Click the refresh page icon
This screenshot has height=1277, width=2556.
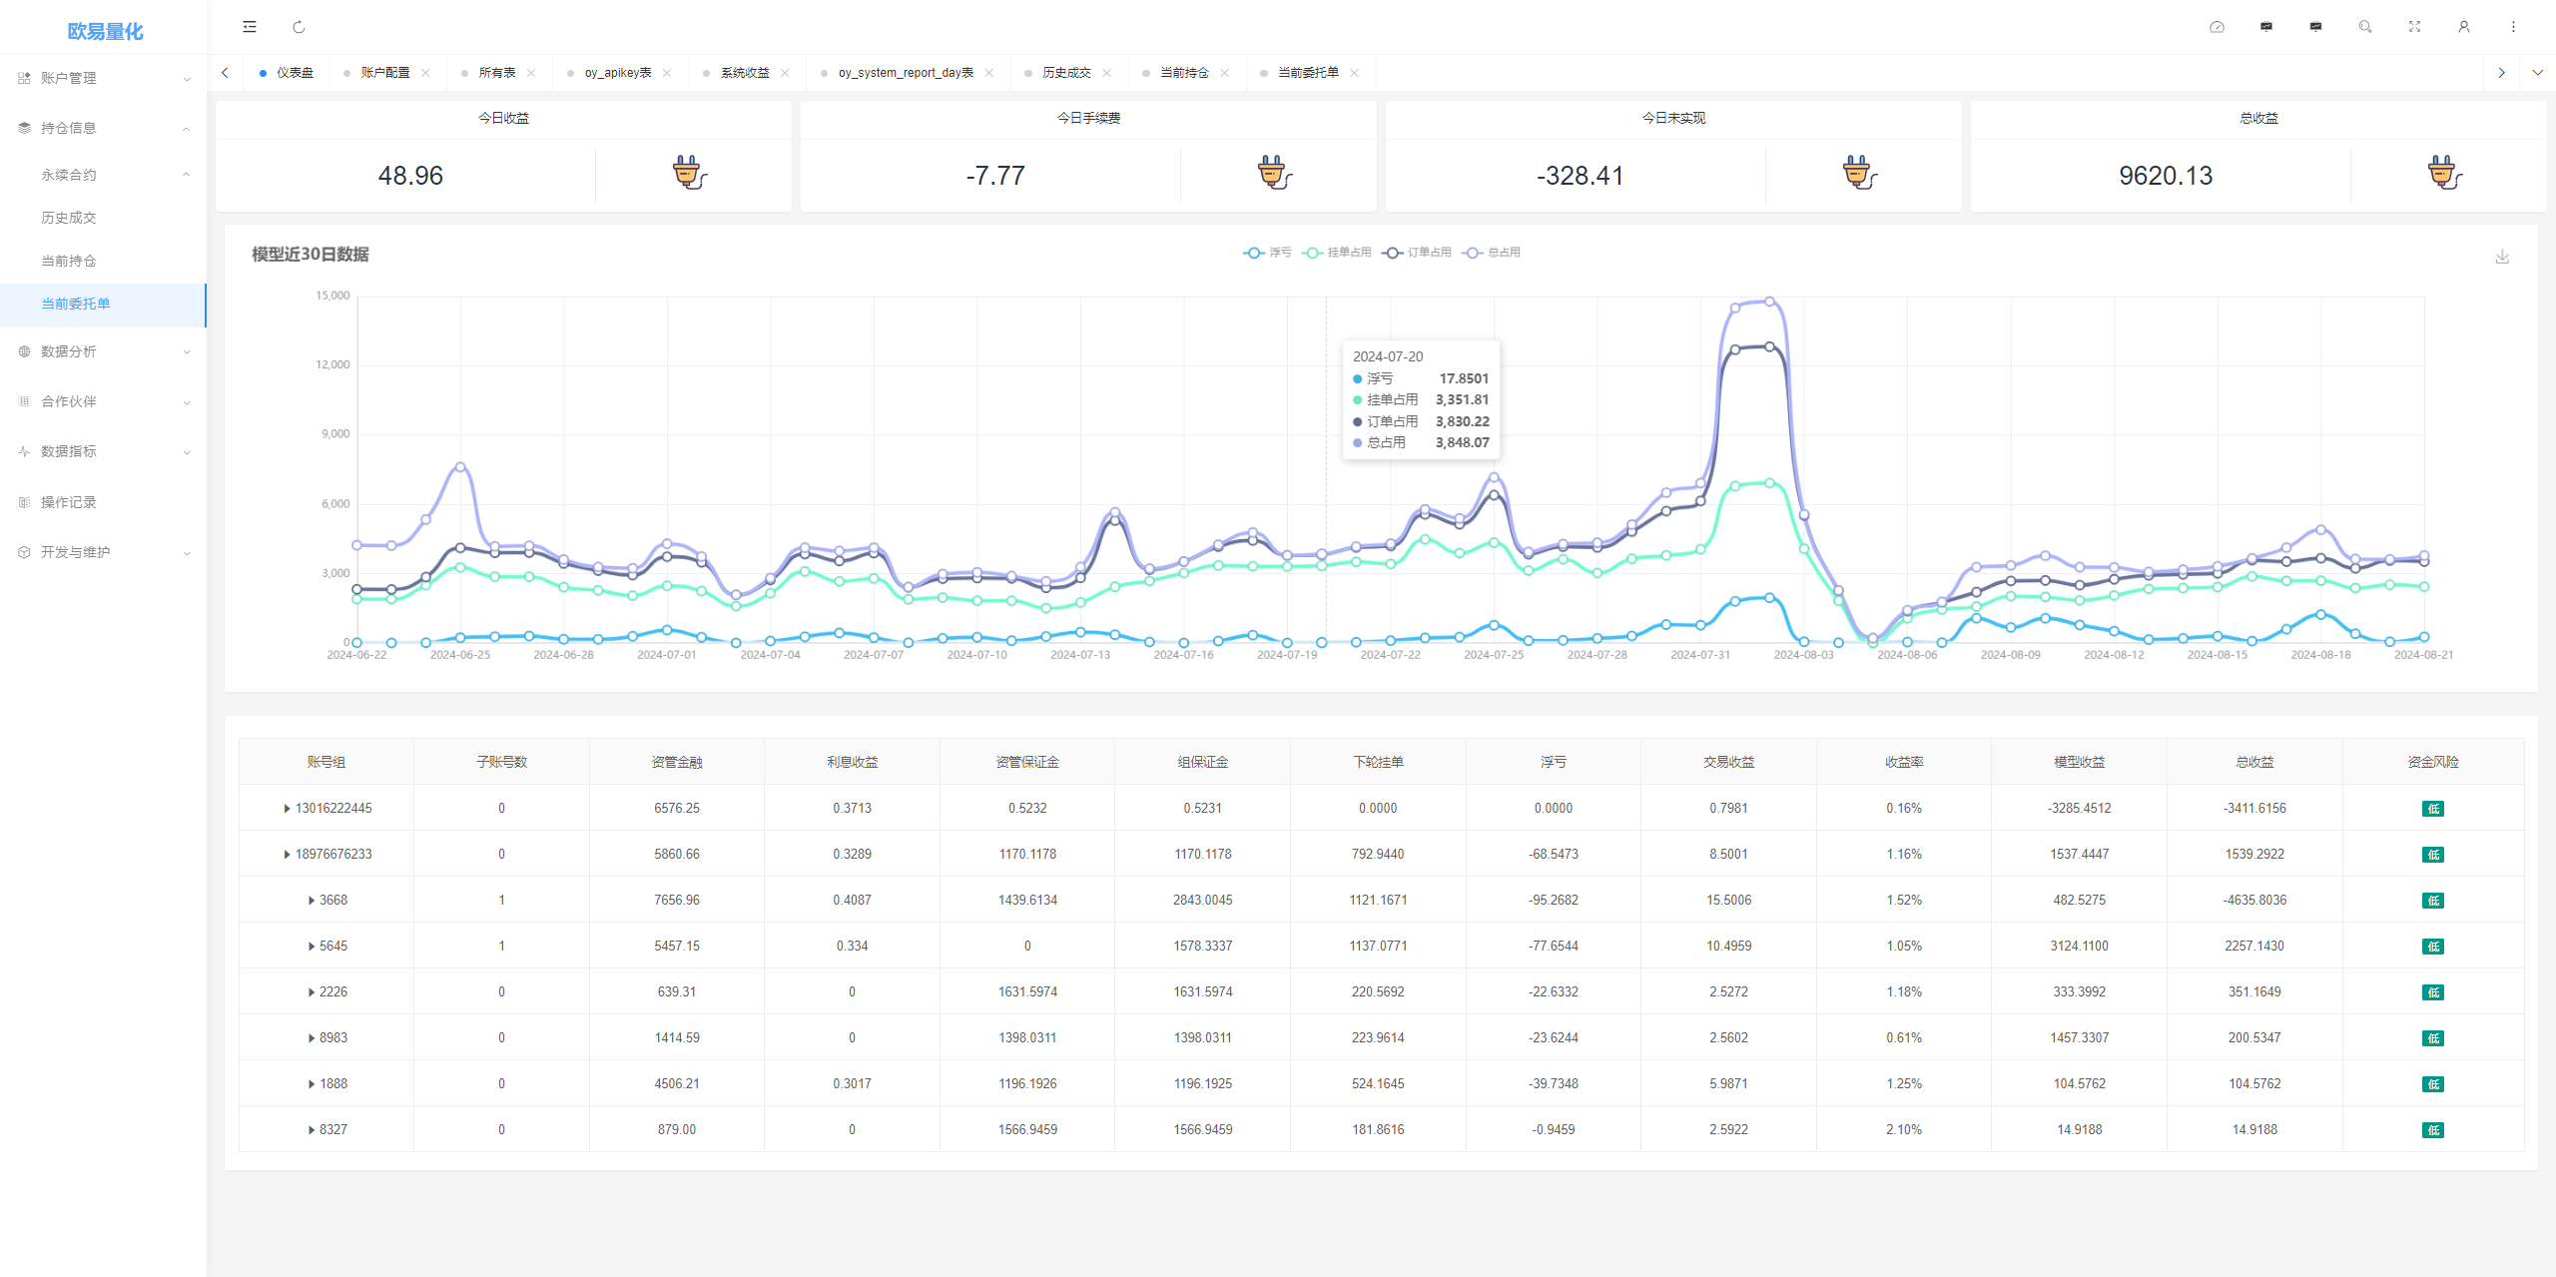pos(299,27)
